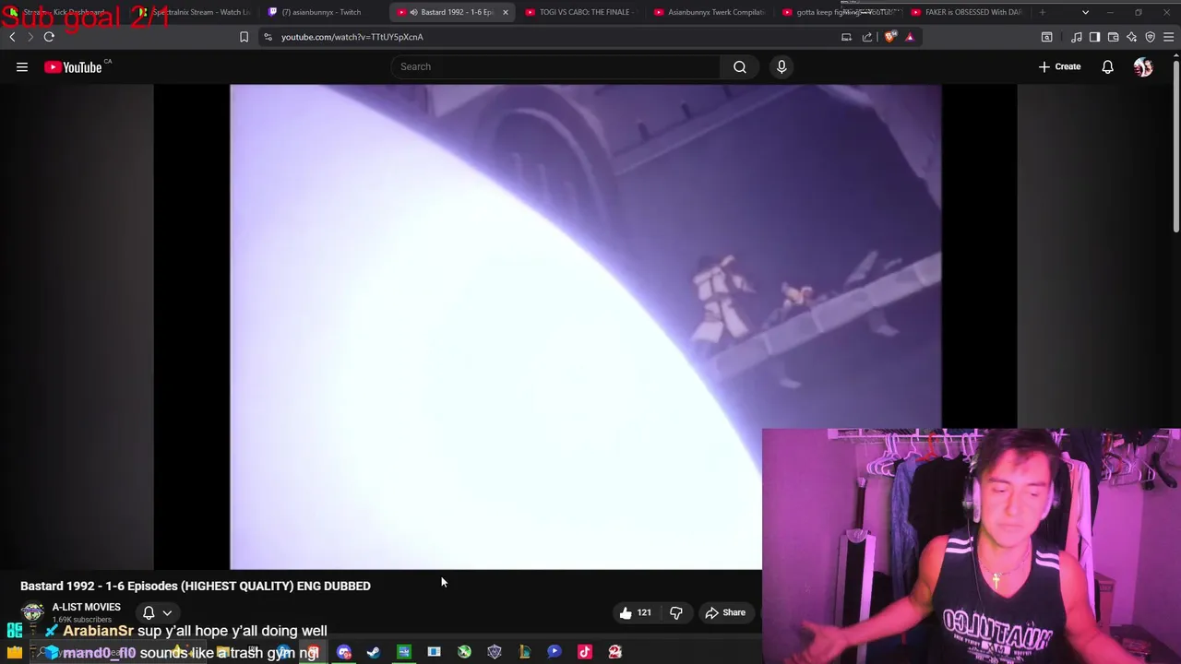Switch to the Asianbunnyx Twerk Compilation tab
This screenshot has height=664, width=1181.
click(x=709, y=12)
